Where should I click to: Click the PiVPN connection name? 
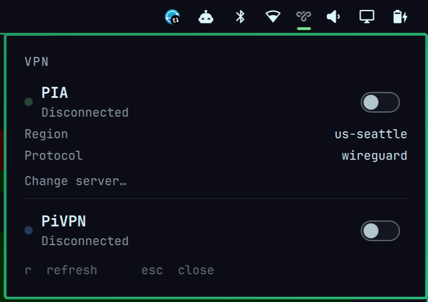[64, 221]
